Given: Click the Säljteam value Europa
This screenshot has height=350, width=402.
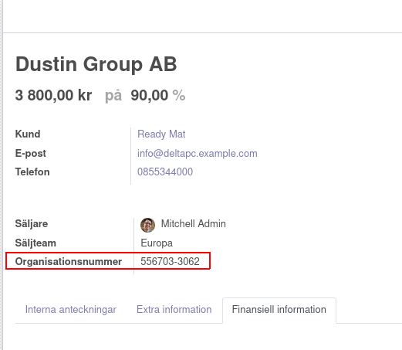Looking at the screenshot, I should (x=157, y=243).
